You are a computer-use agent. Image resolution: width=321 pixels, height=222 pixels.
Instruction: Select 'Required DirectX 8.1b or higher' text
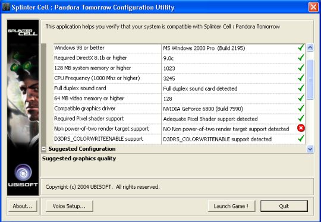click(90, 58)
